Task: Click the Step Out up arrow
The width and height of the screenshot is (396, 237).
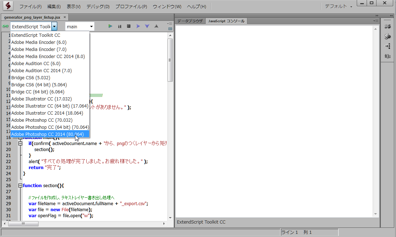Action: [156, 26]
